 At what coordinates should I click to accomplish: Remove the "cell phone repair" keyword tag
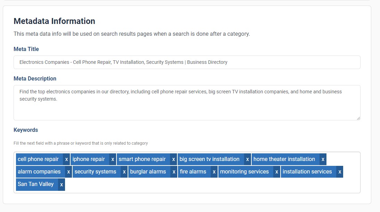point(66,159)
